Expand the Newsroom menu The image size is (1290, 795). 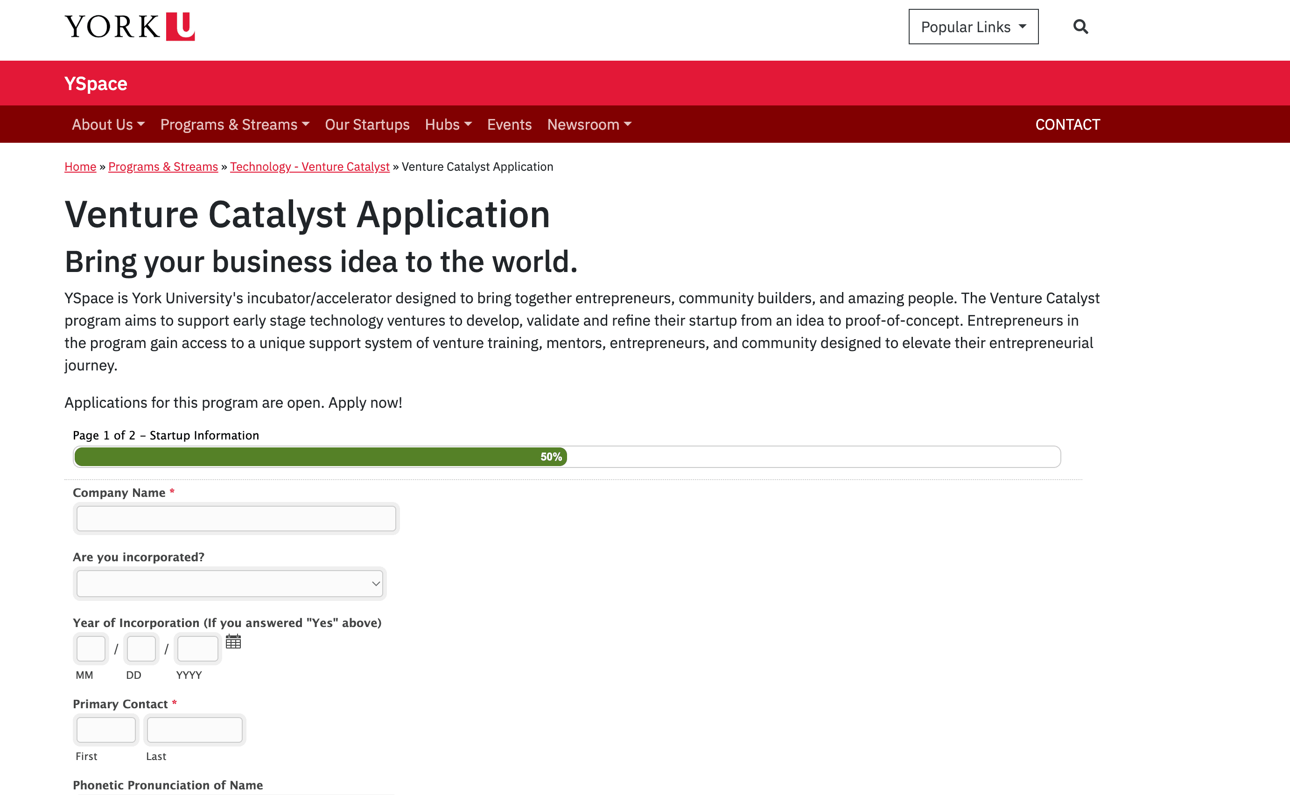[x=589, y=125]
